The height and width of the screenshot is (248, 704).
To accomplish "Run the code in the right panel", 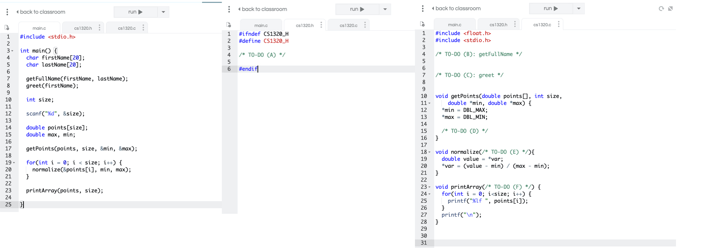I will [551, 8].
